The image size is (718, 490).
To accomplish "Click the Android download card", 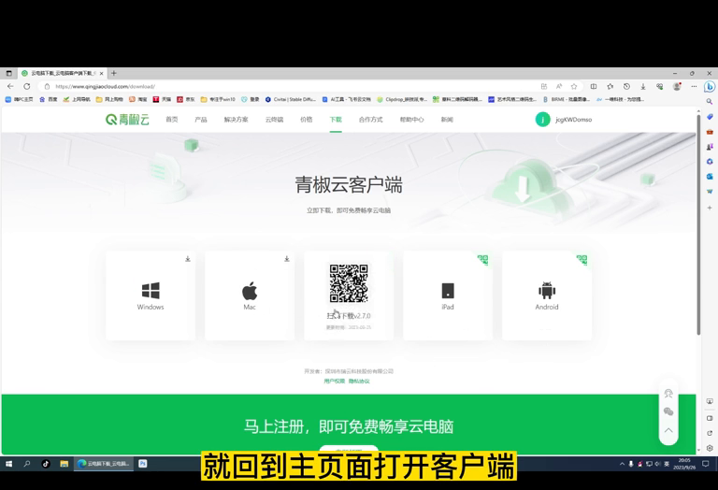I will pyautogui.click(x=547, y=295).
